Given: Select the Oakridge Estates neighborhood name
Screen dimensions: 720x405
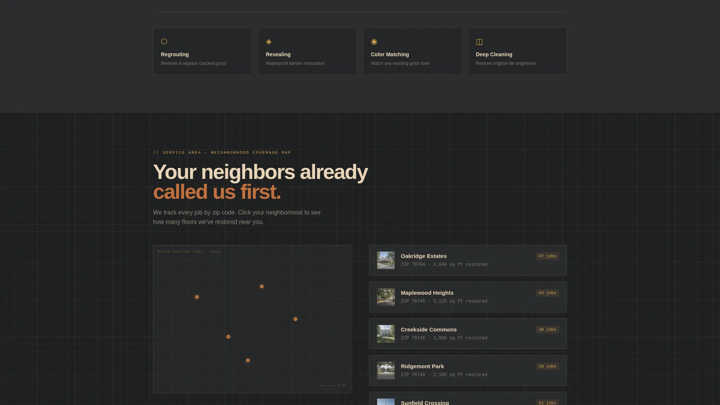Looking at the screenshot, I should tap(424, 256).
